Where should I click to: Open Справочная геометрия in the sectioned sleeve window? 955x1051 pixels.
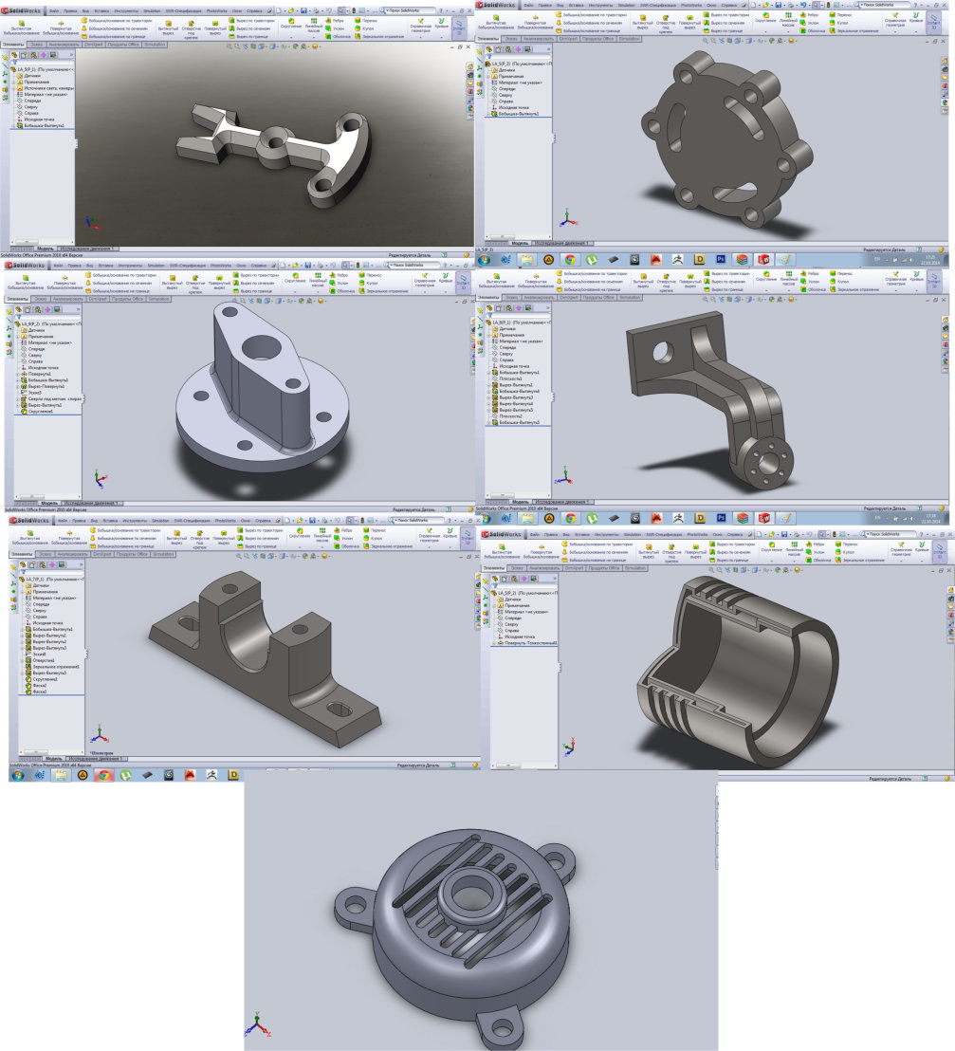click(901, 549)
